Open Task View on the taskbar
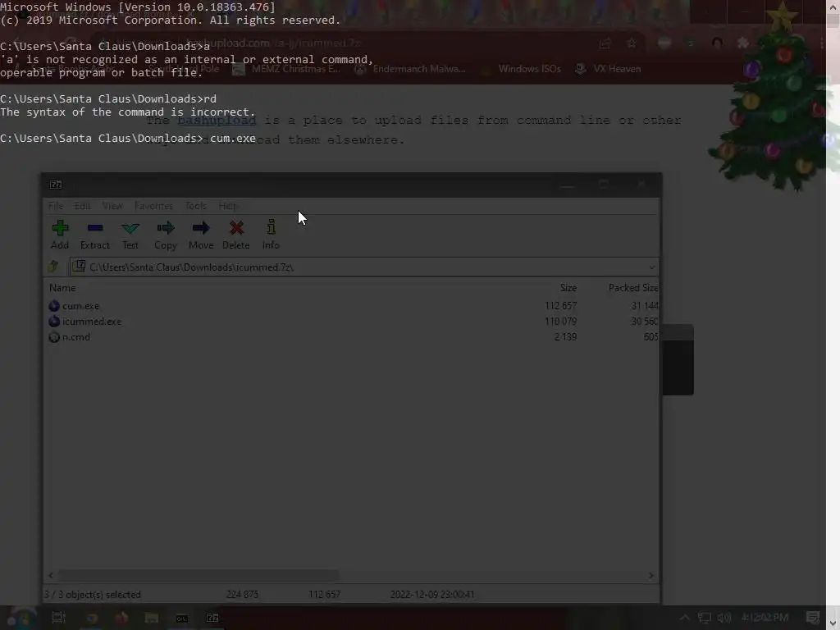The image size is (840, 630). coord(58,618)
